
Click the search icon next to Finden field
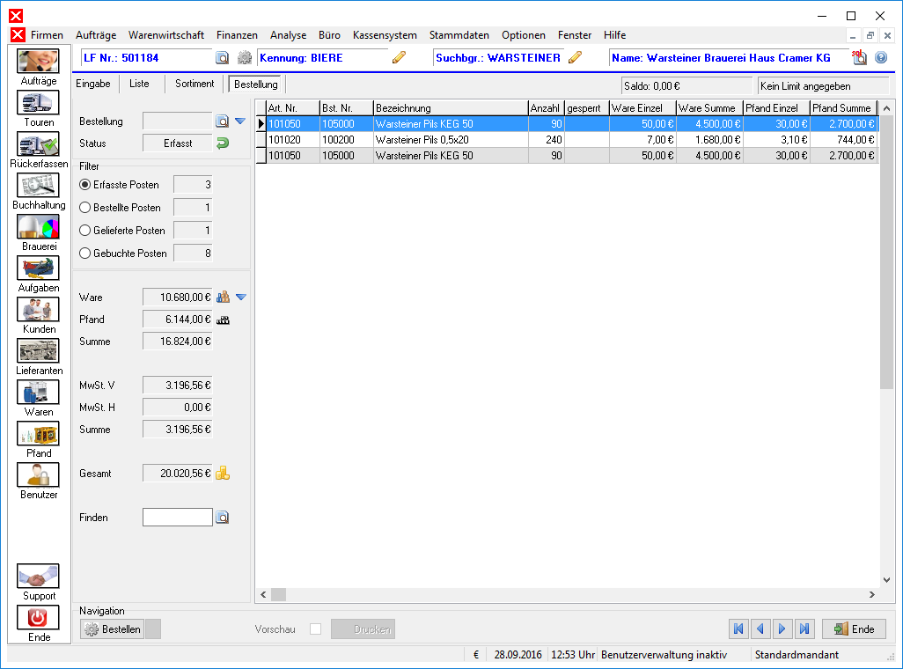point(222,517)
